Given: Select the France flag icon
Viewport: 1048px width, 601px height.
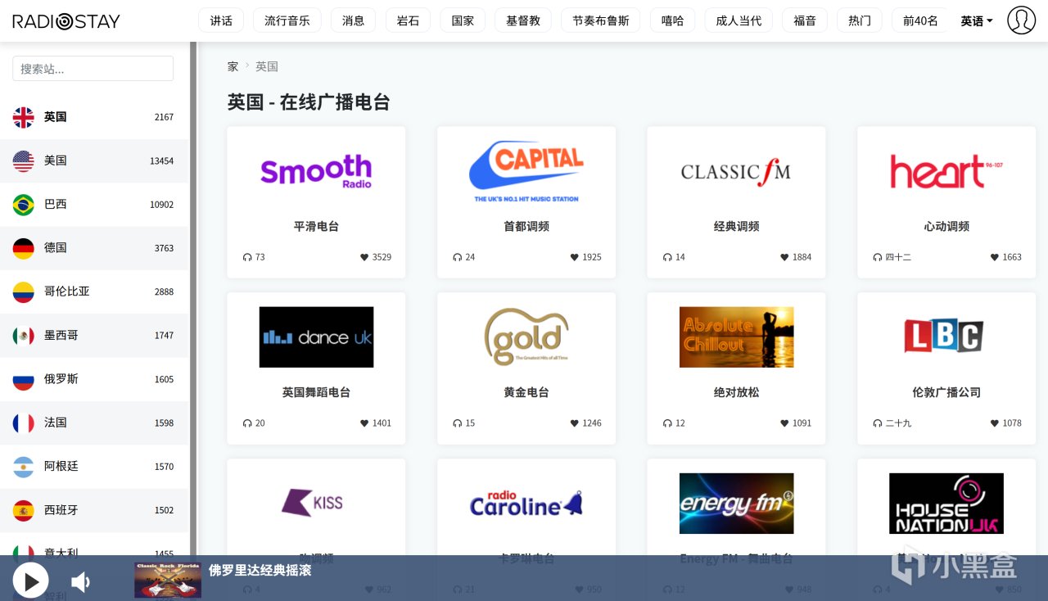Looking at the screenshot, I should pos(23,423).
